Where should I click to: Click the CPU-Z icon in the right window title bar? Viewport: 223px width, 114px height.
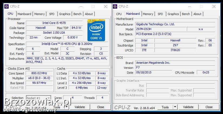click(115, 6)
